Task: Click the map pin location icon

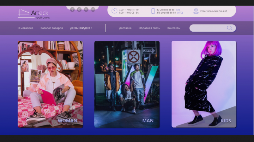Action: (196, 11)
